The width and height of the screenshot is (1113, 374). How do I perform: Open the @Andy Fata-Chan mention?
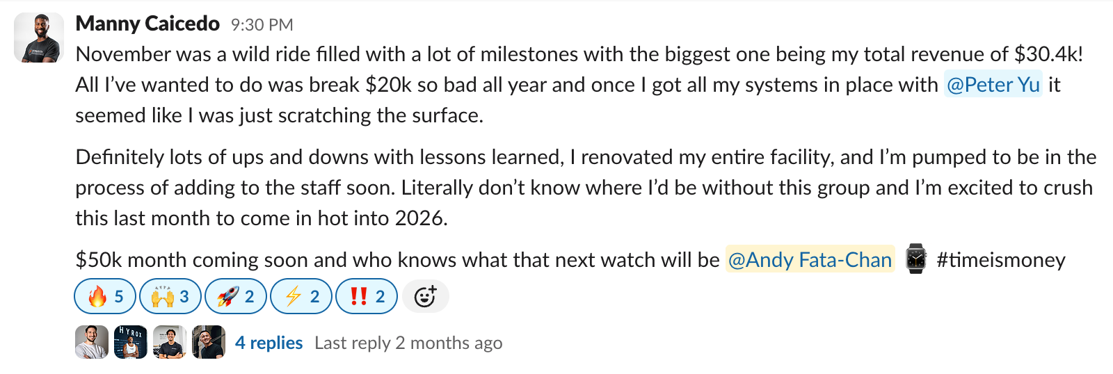point(810,260)
